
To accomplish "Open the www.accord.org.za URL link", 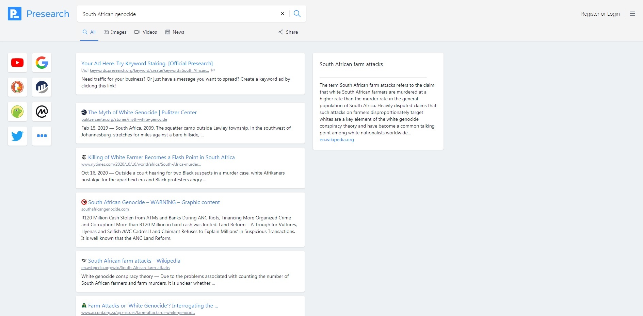I will [x=138, y=313].
